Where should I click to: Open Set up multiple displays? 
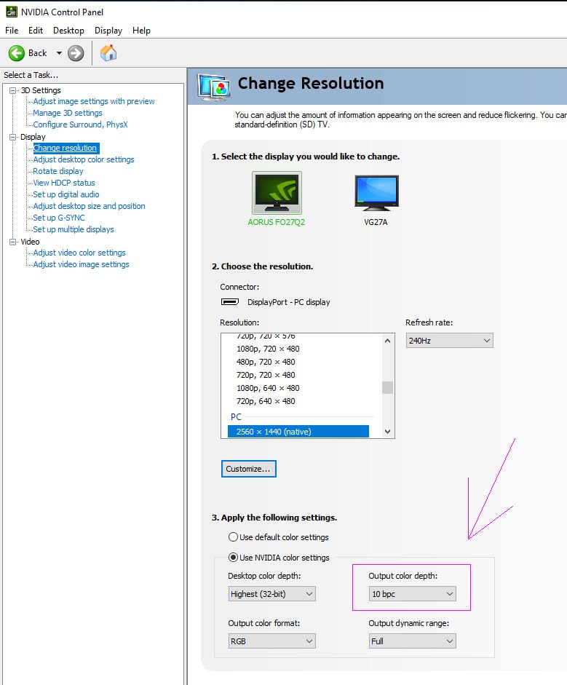coord(74,229)
